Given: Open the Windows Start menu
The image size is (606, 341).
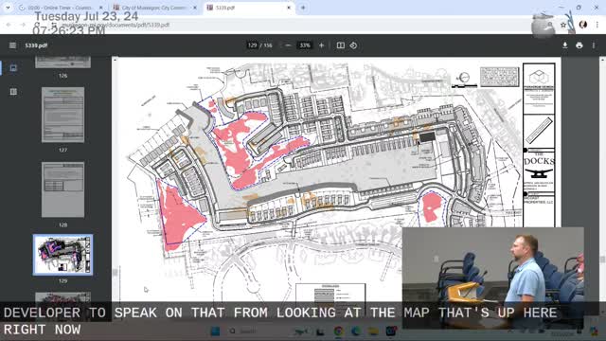Looking at the screenshot, I should point(215,332).
